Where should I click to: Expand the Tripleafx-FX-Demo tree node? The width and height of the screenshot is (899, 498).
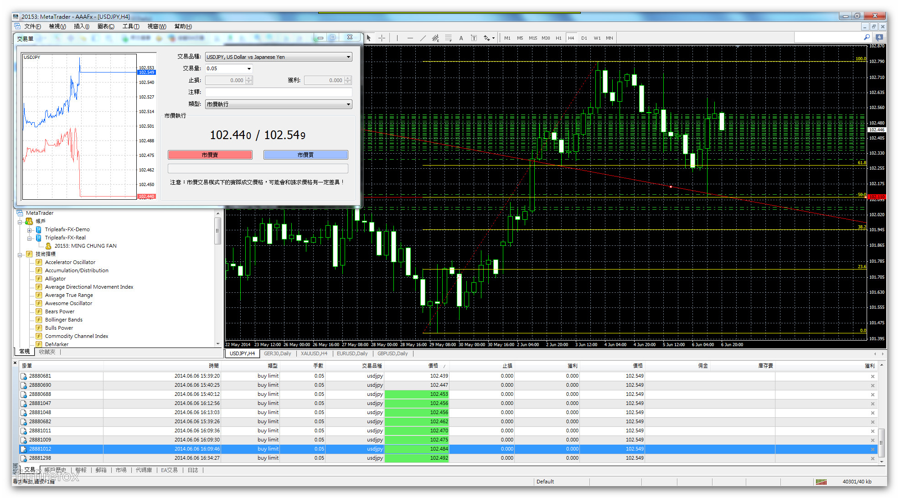pos(29,230)
